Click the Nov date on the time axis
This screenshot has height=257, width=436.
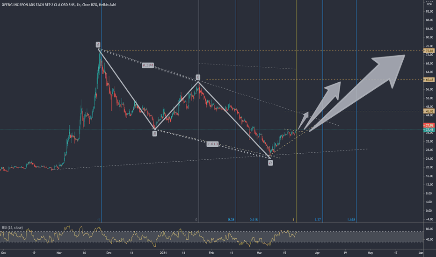coord(59,253)
